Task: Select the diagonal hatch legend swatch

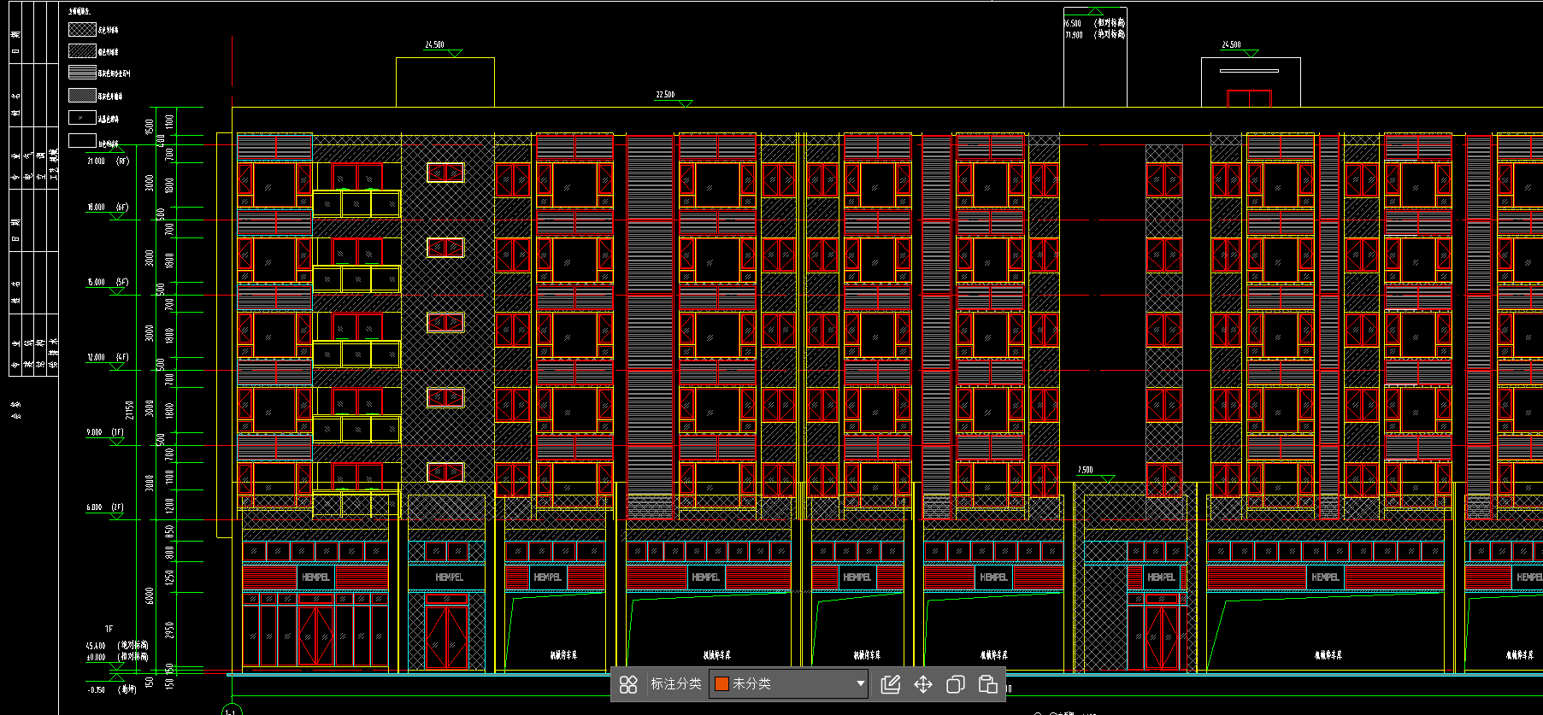Action: point(82,51)
